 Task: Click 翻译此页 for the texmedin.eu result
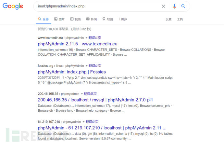click(x=95, y=38)
